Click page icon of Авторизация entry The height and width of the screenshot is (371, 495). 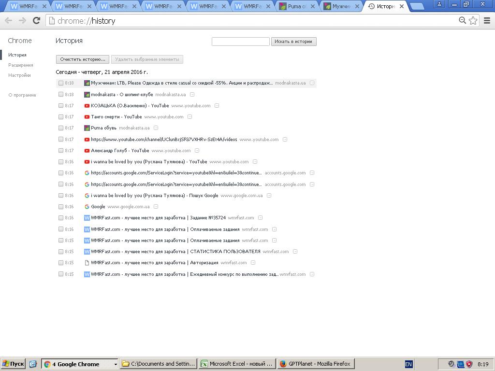[x=87, y=263]
